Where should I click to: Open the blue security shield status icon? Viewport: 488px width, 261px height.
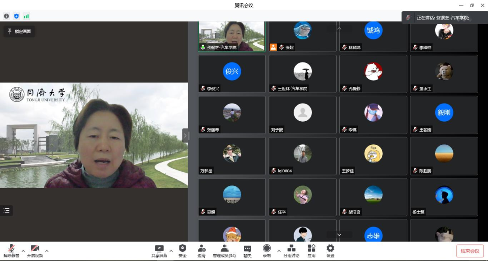(x=16, y=16)
